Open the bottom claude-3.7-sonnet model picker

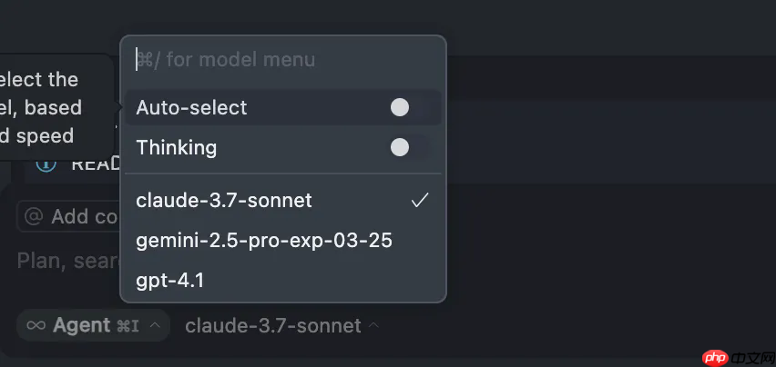(282, 325)
